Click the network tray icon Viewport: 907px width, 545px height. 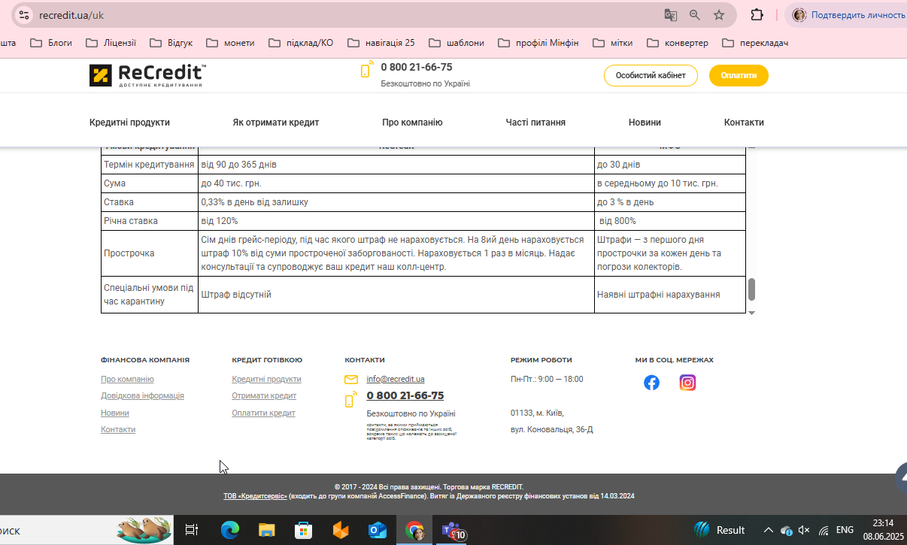pos(824,530)
